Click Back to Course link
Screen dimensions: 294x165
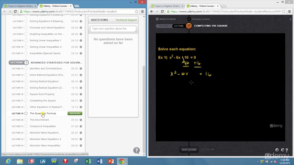166,19
